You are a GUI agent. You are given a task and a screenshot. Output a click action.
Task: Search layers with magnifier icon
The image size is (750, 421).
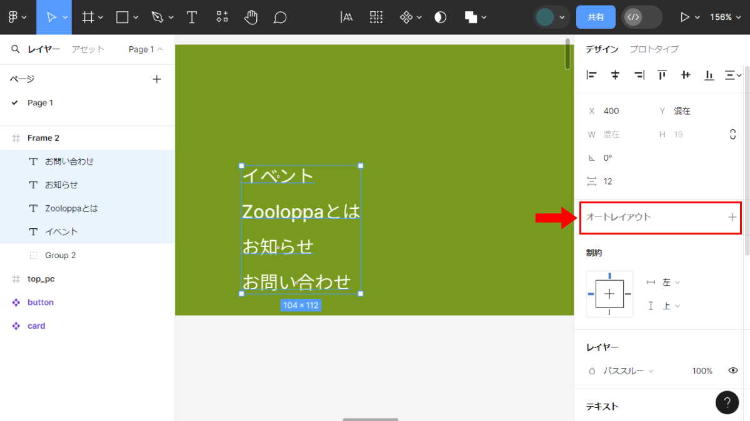(x=16, y=49)
